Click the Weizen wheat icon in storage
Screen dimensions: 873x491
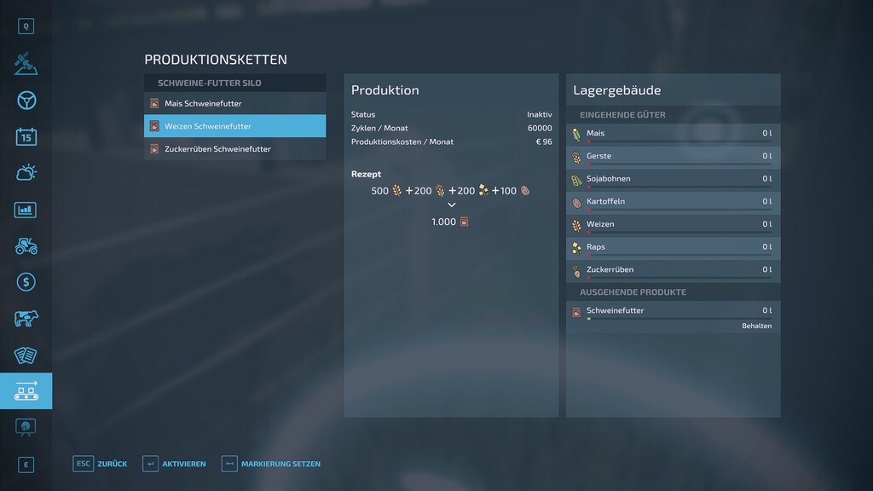(x=576, y=225)
